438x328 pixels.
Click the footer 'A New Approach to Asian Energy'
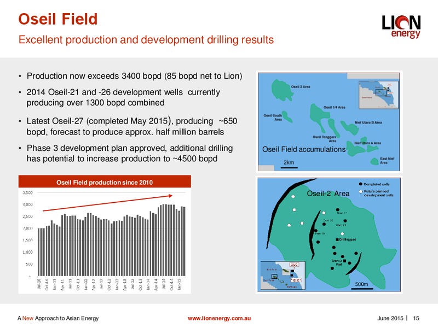pyautogui.click(x=58, y=318)
